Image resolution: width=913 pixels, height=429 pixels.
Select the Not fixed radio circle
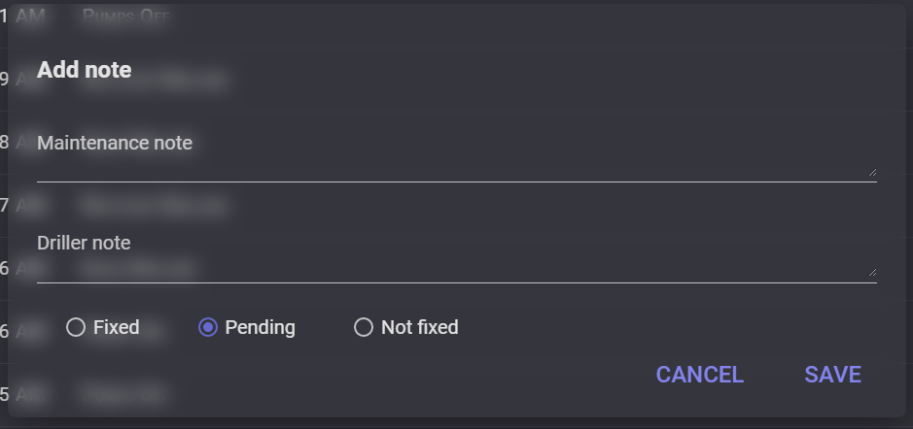click(364, 327)
